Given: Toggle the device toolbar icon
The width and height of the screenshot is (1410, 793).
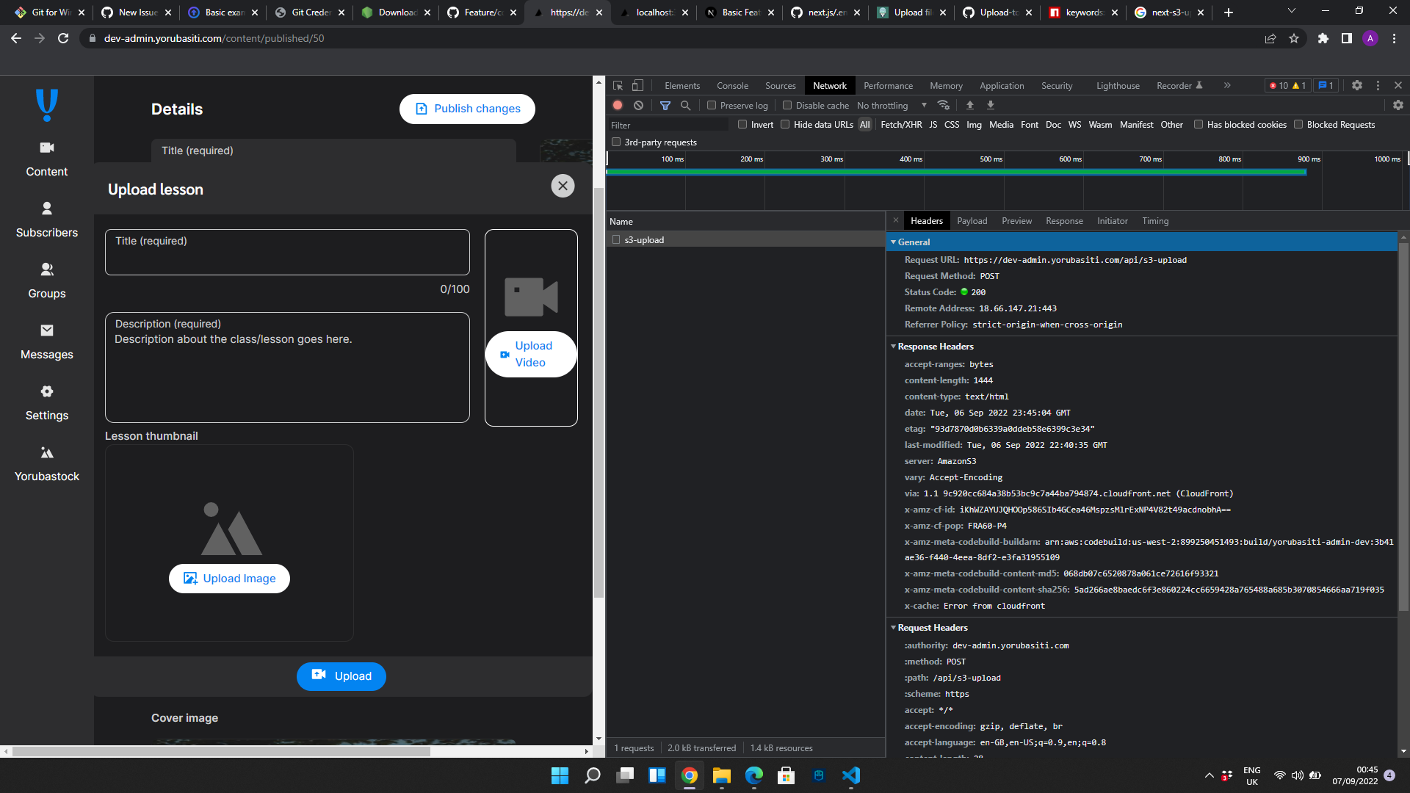Looking at the screenshot, I should 637,85.
